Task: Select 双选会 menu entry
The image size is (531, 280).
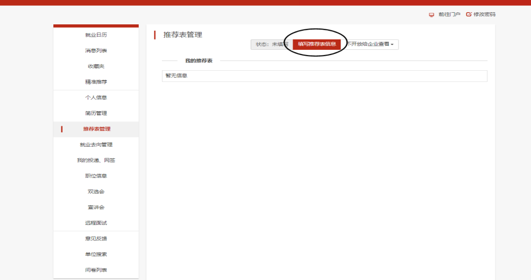Action: [x=96, y=191]
